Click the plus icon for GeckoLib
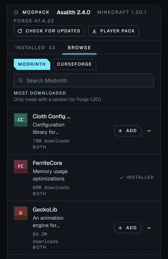168x259 pixels. pos(120,228)
